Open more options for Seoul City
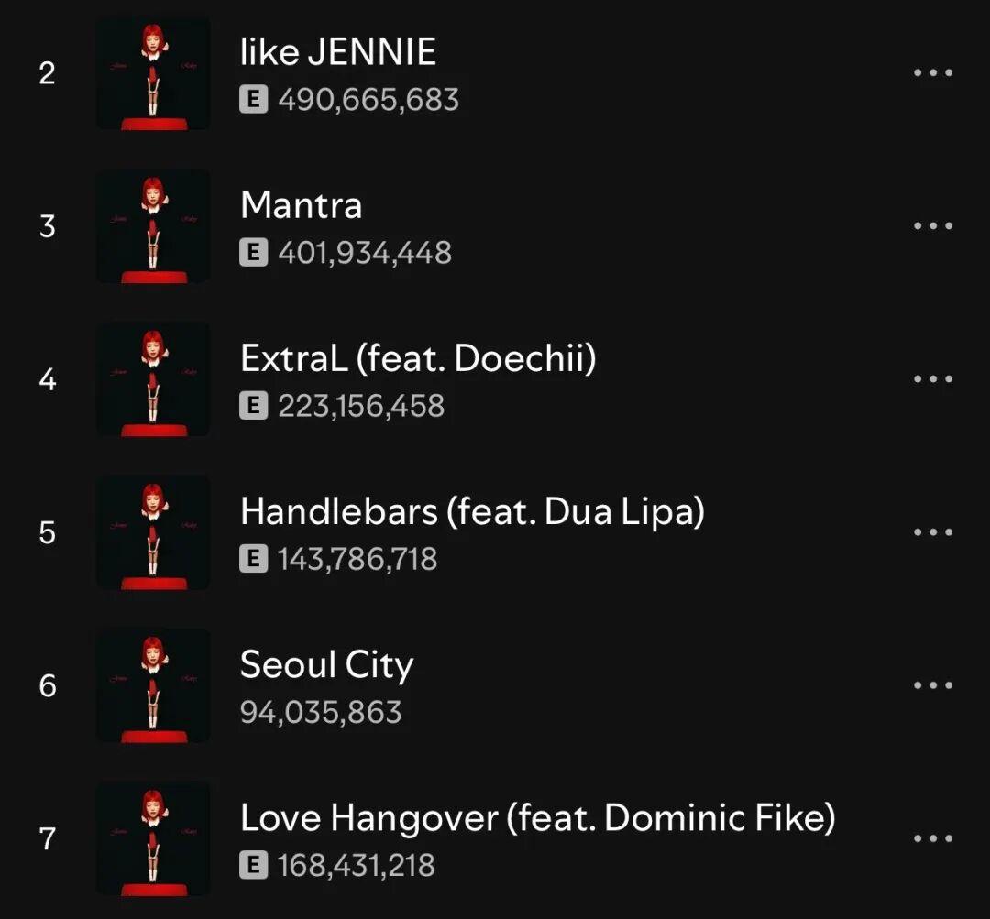The image size is (990, 919). click(933, 684)
